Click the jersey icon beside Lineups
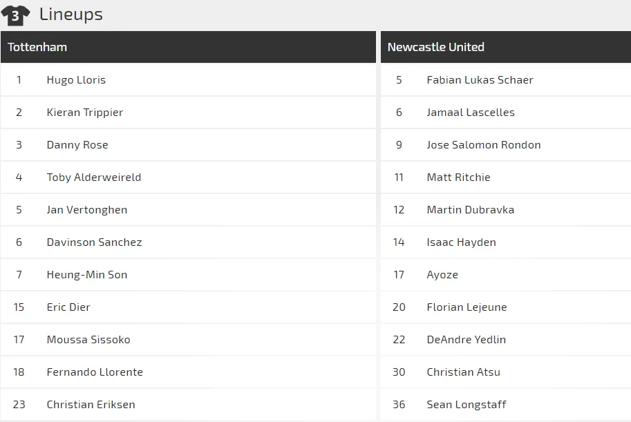 [x=15, y=15]
